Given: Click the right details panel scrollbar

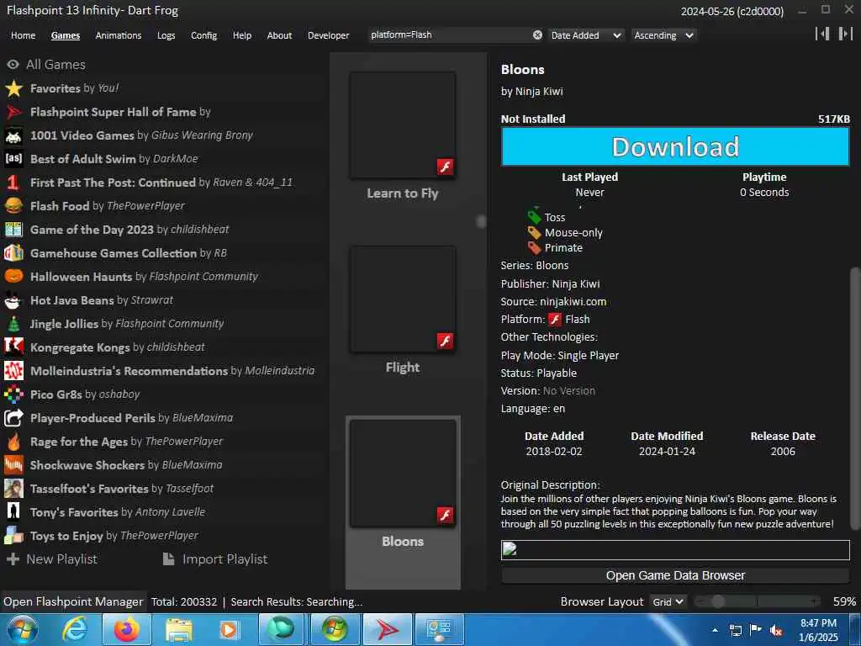Looking at the screenshot, I should [x=854, y=398].
